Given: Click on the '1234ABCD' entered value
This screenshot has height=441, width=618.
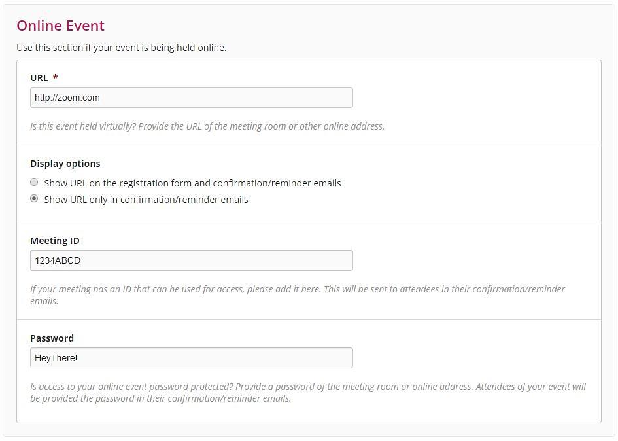Looking at the screenshot, I should pos(58,260).
